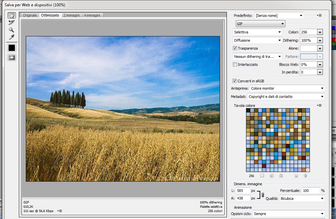
Task: Shift selected color to web palette
Action: coord(272,176)
